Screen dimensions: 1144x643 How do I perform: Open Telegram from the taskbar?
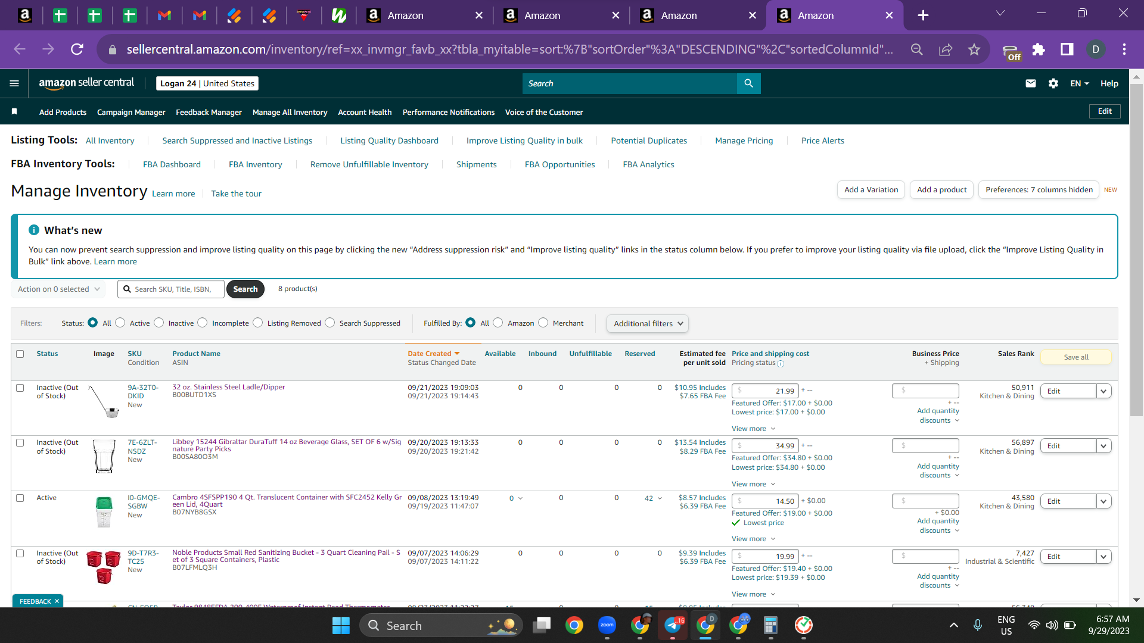click(x=673, y=625)
